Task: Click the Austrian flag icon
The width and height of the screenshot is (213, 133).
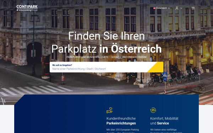Action: click(154, 8)
